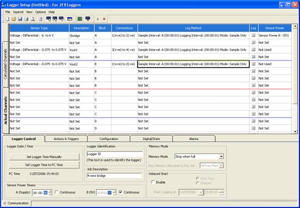Click the 'Not Used' cell in Vout1 row

275,50
